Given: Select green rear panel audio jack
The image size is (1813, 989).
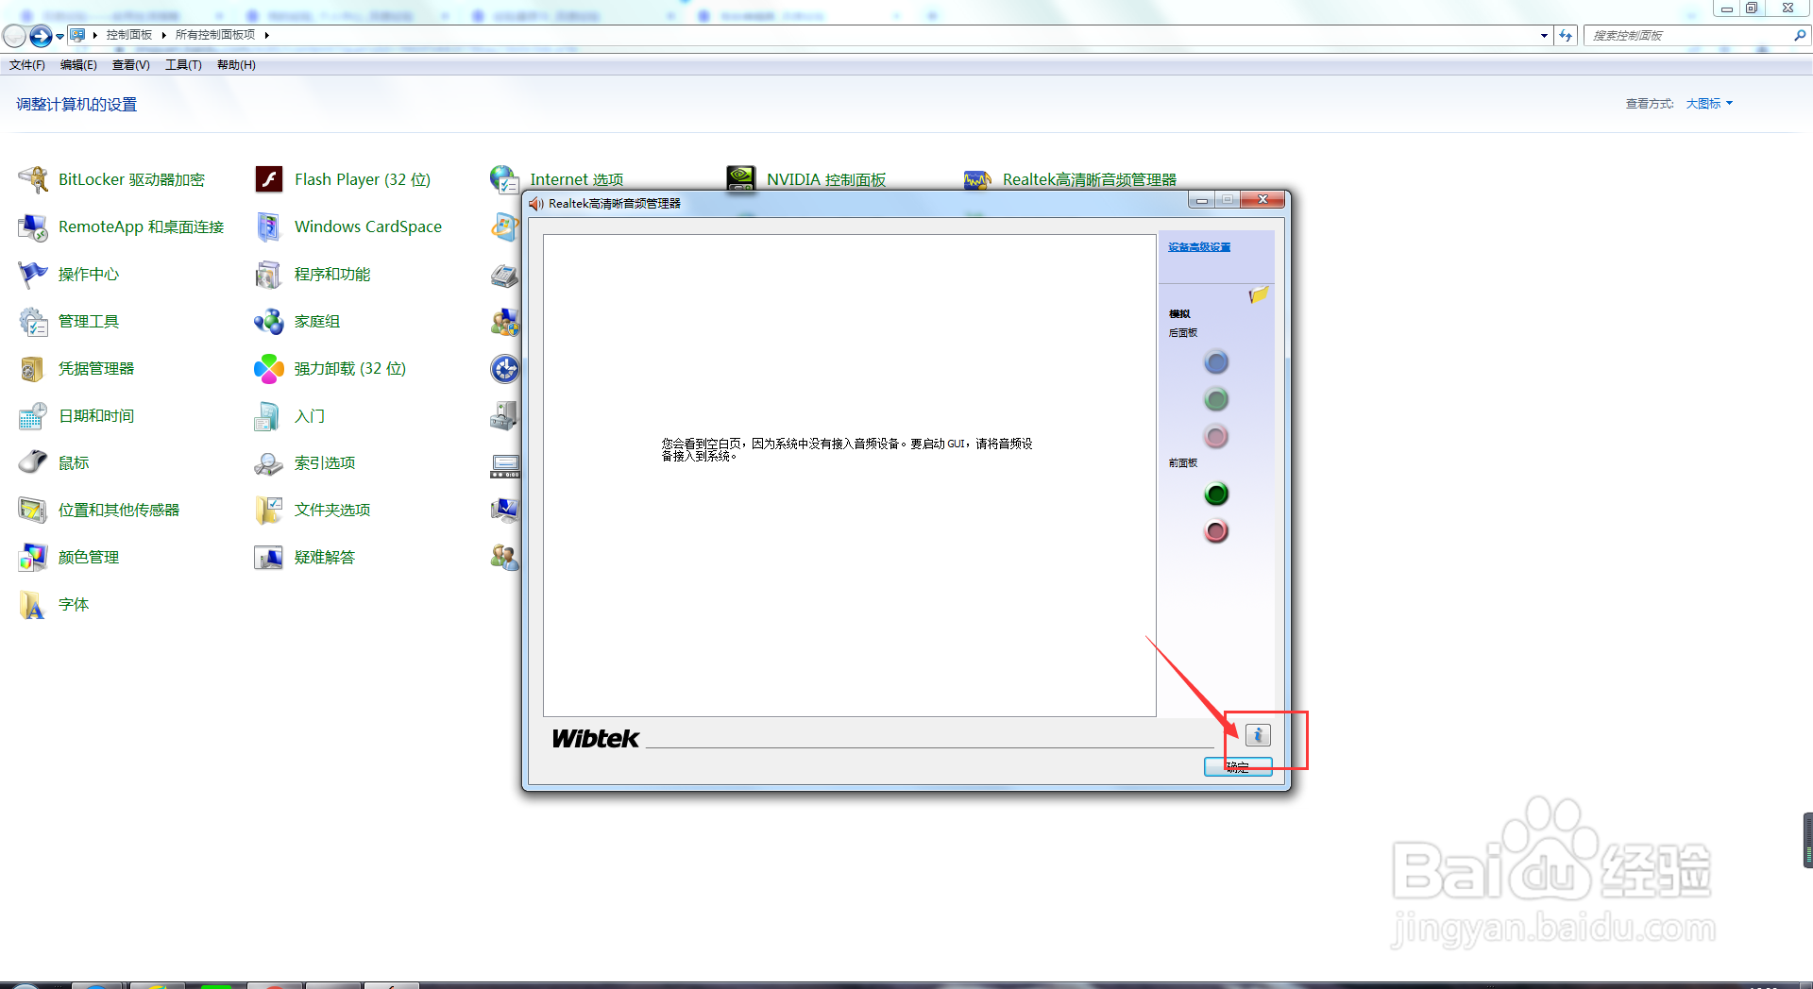Looking at the screenshot, I should (1216, 399).
